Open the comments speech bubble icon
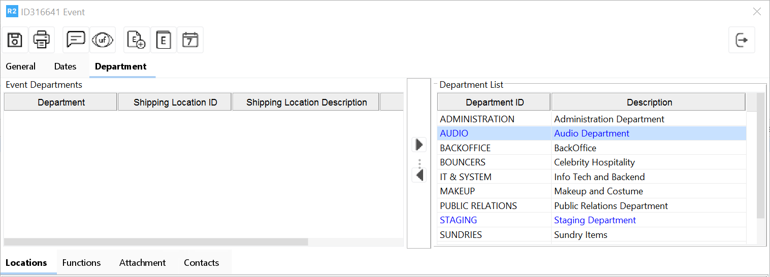Viewport: 770px width, 277px height. coord(76,40)
